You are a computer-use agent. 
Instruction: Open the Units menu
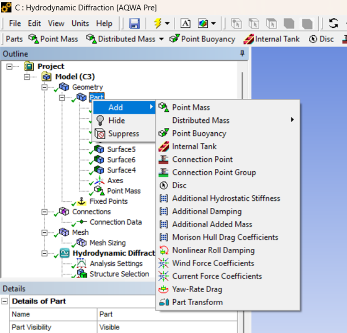coord(80,23)
